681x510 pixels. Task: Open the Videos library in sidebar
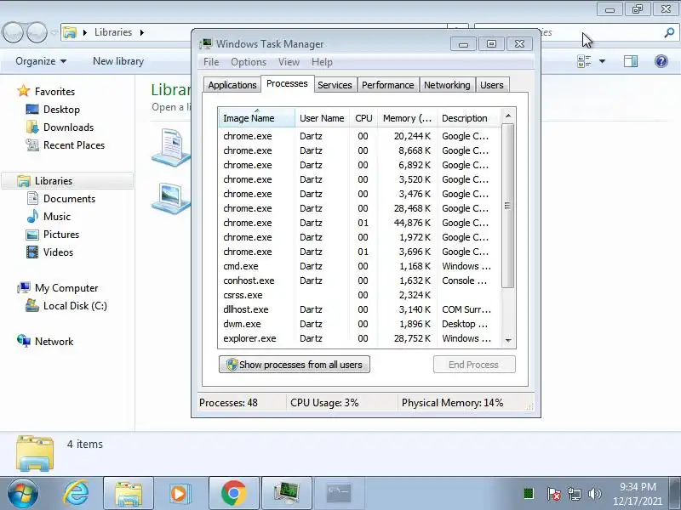(x=49, y=252)
